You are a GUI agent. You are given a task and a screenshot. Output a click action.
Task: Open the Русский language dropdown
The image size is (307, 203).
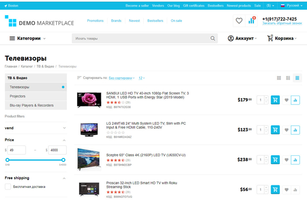point(291,6)
